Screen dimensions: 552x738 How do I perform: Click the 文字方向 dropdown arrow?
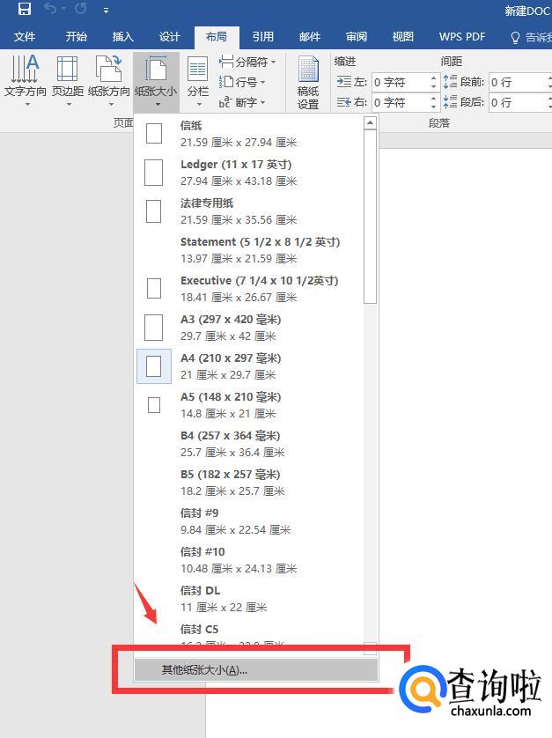tap(27, 105)
